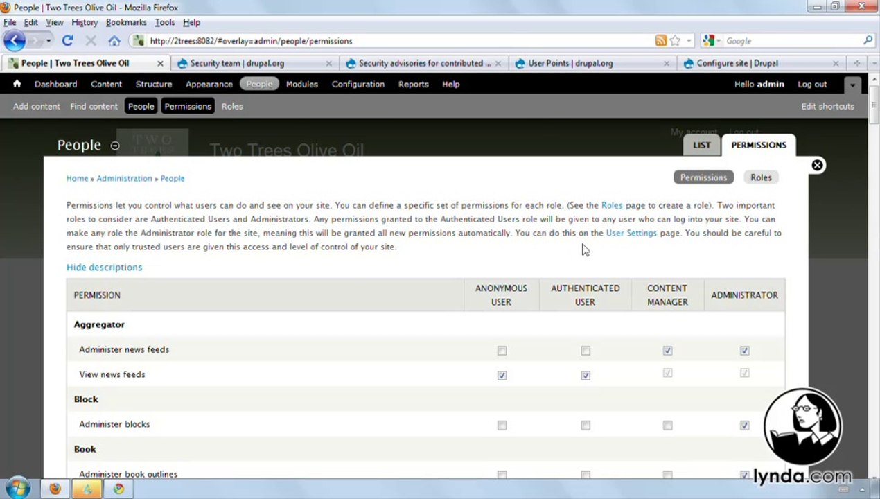Screen dimensions: 880x499
Task: Click the Stop loading icon
Action: point(91,41)
